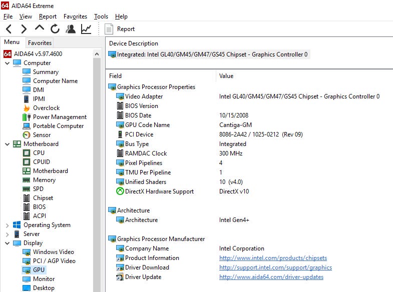Switch to the Favorites tab
Screen dimensions: 393x292
[40, 43]
